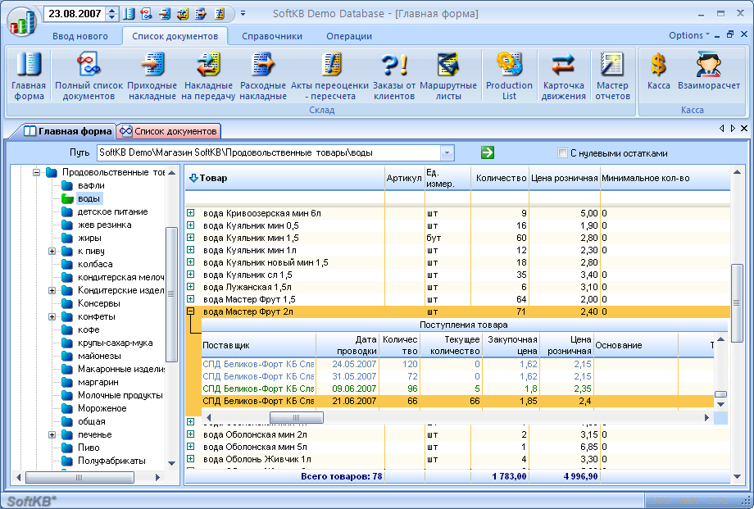Switch to the Ввод нового ribbon tab
This screenshot has width=754, height=509.
(80, 36)
